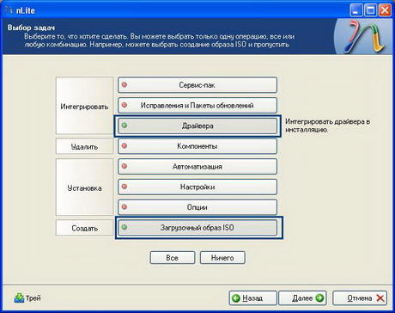Maximize the nLite window
395x313 pixels.
coord(371,10)
